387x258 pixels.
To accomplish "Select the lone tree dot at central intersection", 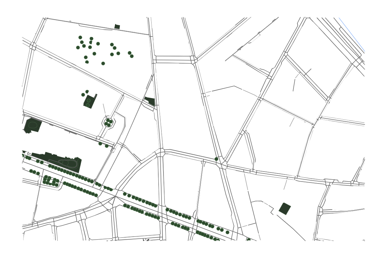I will [x=216, y=159].
